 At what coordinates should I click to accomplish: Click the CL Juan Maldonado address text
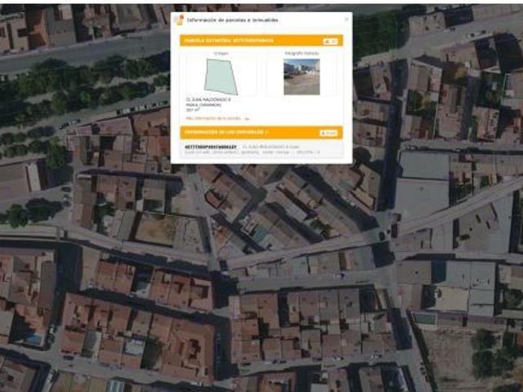(208, 100)
